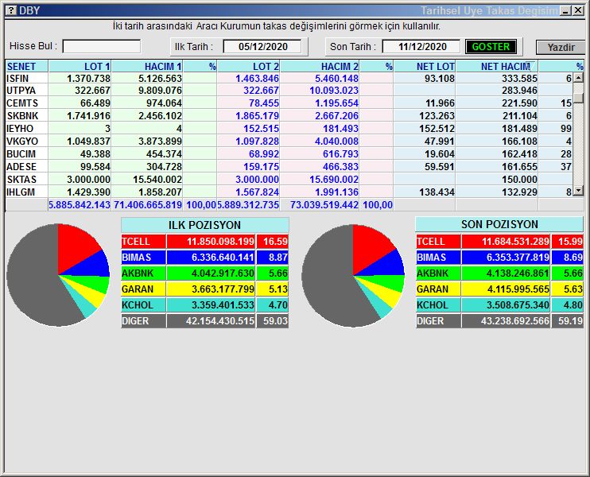Select the ADESE row
This screenshot has width=590, height=477.
click(x=289, y=167)
